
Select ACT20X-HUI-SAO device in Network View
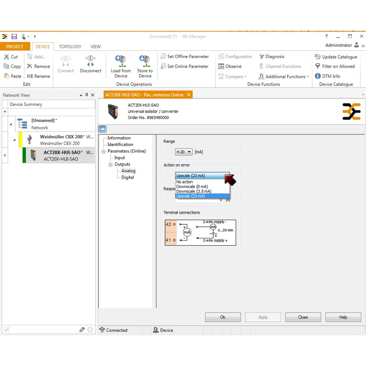click(60, 155)
